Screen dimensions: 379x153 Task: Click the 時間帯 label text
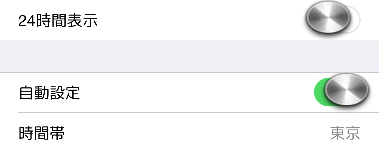coord(42,133)
